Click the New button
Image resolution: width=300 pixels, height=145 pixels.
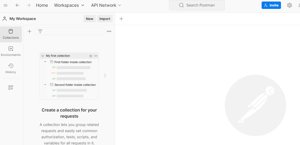tap(90, 19)
